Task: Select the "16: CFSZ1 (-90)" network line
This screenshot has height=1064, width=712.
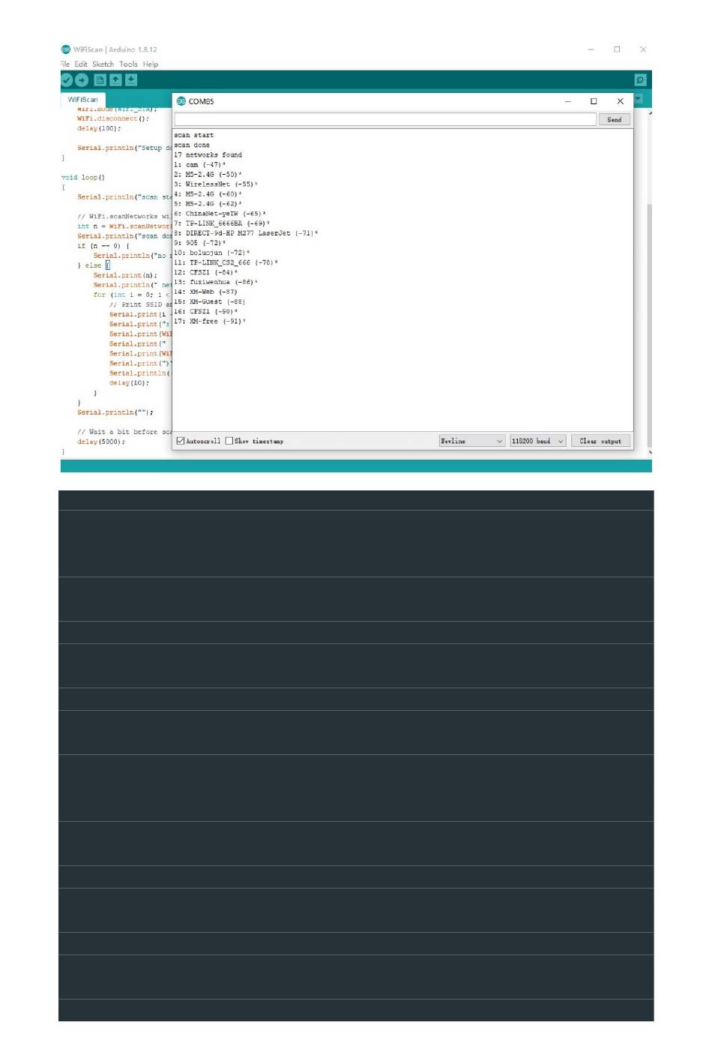Action: click(206, 311)
